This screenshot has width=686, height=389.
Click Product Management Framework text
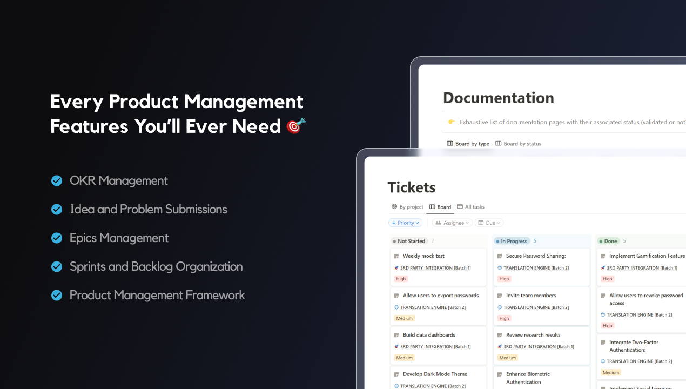157,295
